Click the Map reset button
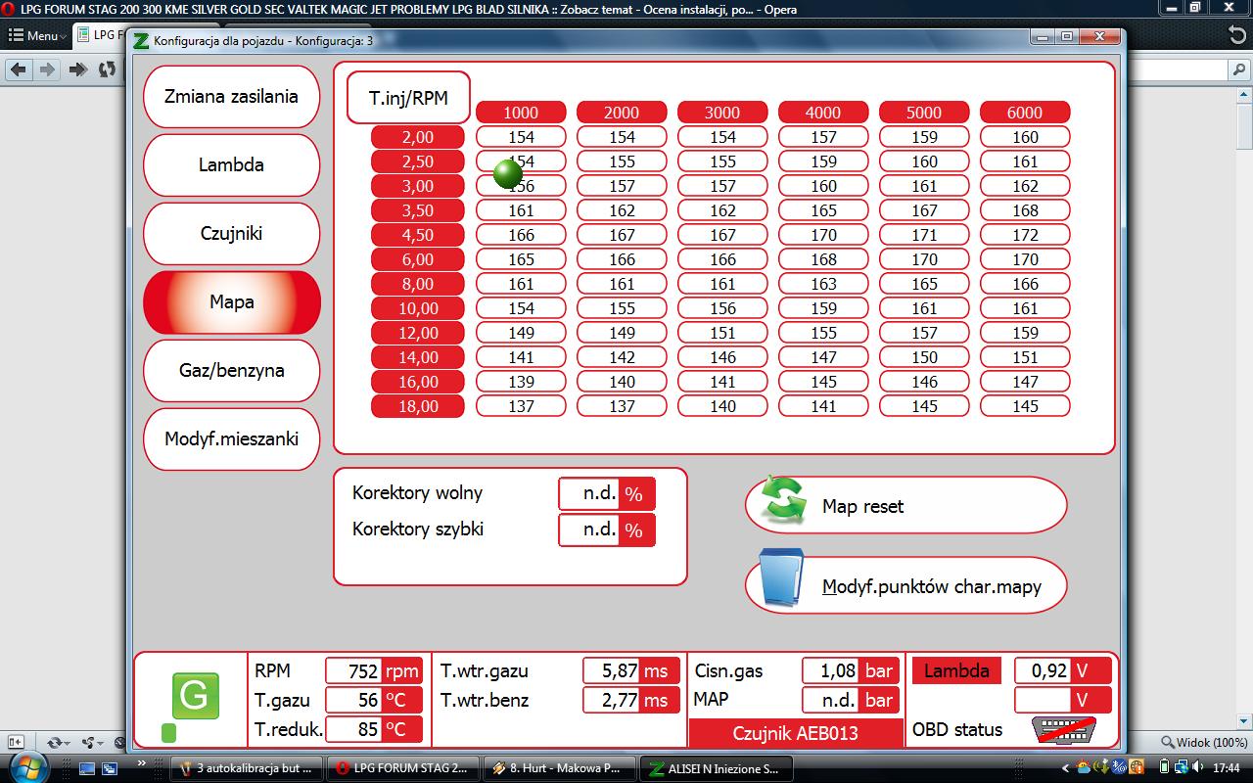The width and height of the screenshot is (1253, 783). tap(906, 505)
